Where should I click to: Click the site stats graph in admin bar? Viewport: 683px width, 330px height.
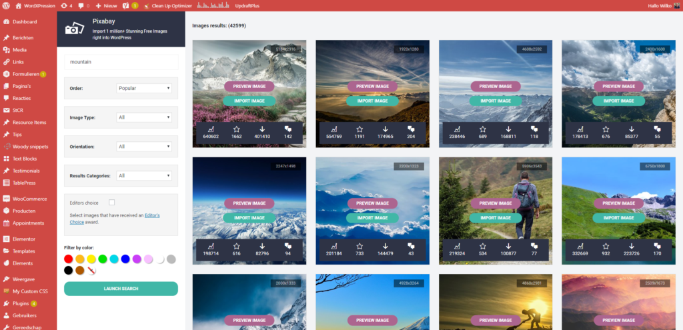tap(213, 5)
